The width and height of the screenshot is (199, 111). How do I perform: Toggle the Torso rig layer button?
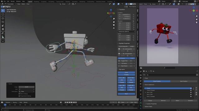point(127,72)
